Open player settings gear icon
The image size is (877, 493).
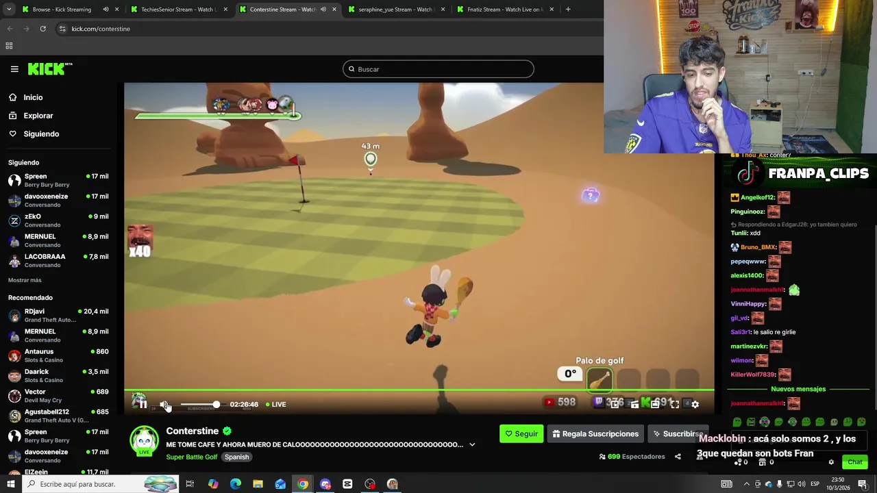[695, 405]
